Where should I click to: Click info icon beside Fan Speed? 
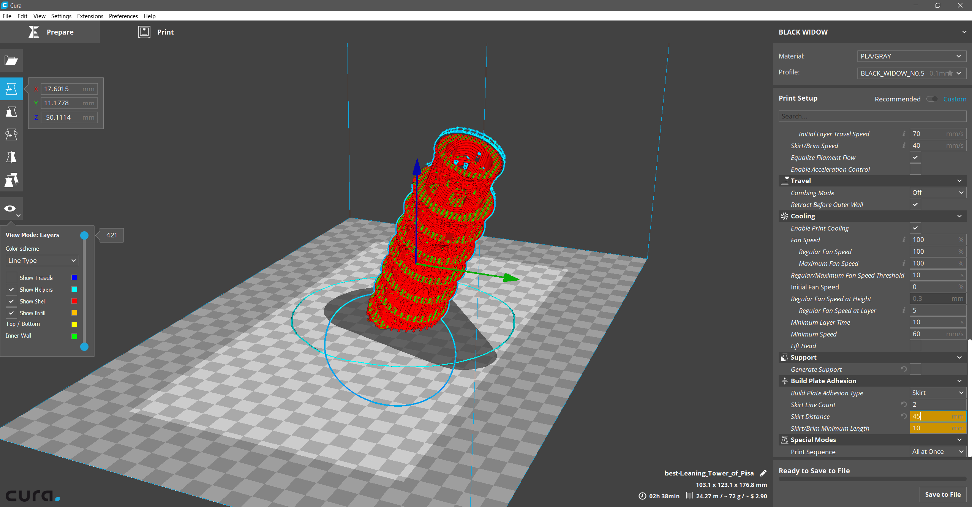pyautogui.click(x=904, y=240)
